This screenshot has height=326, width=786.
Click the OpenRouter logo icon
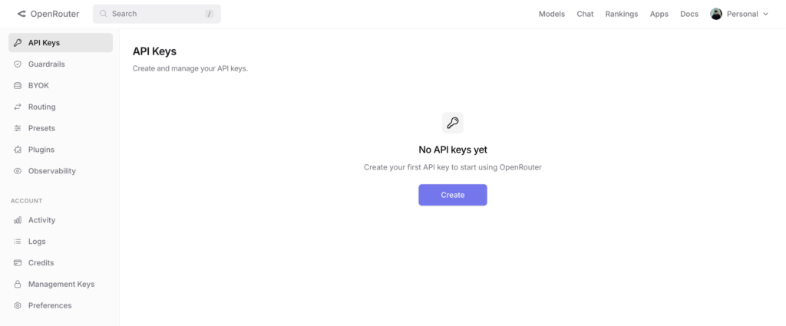point(21,14)
